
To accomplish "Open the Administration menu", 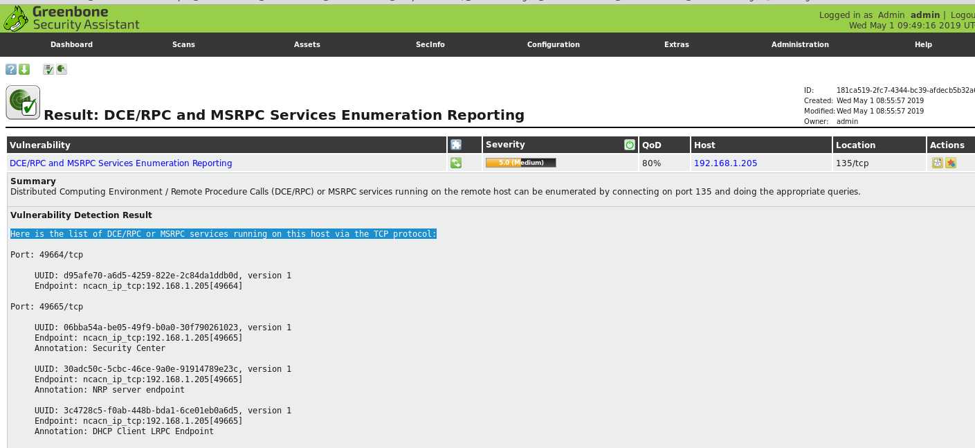I will (x=800, y=44).
